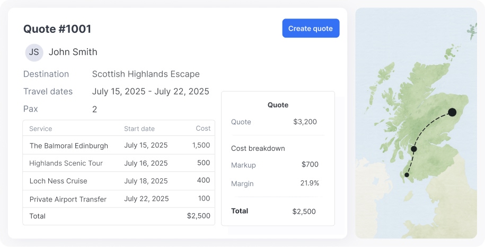Select Loch Ness Cruise row
This screenshot has width=485, height=247.
coord(119,181)
